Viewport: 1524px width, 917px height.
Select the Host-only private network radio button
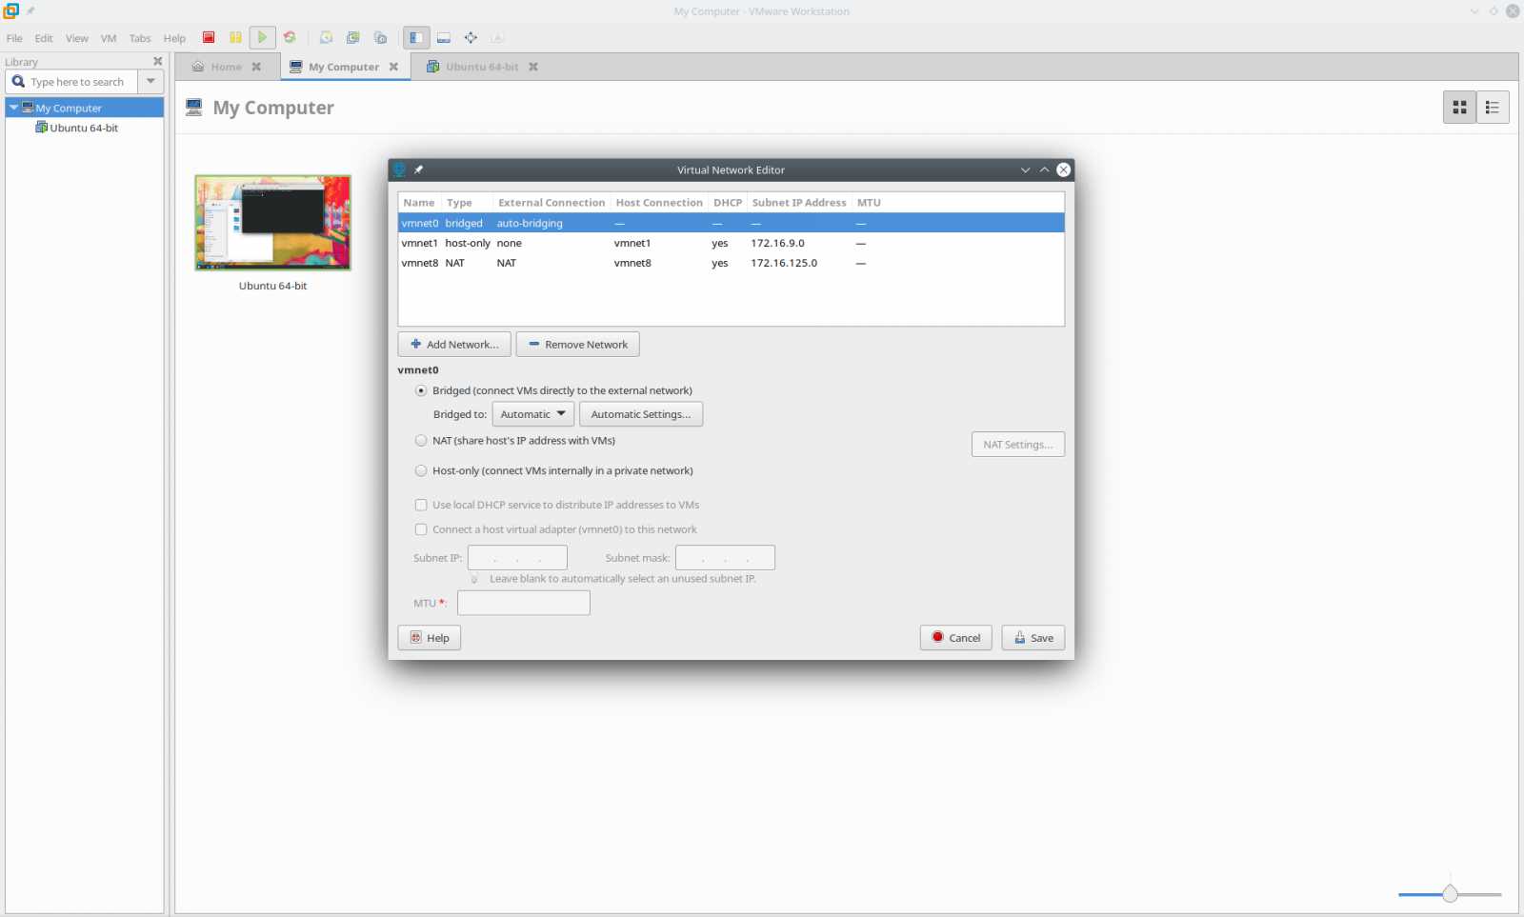421,470
